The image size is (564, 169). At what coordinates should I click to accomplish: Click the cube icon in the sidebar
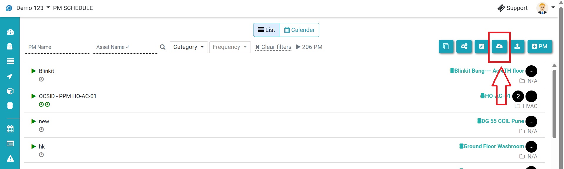(x=10, y=91)
